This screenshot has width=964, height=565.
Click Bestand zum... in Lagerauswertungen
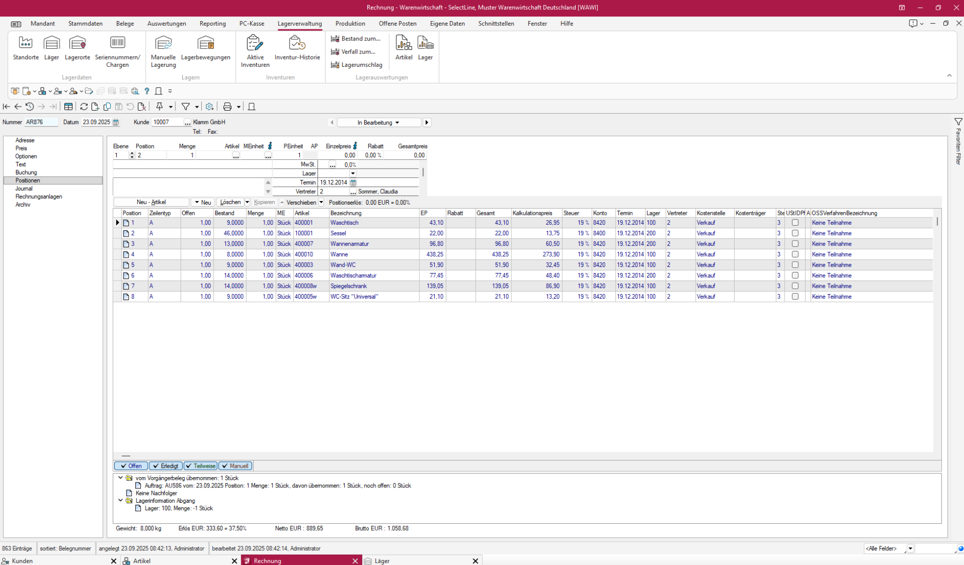[356, 39]
